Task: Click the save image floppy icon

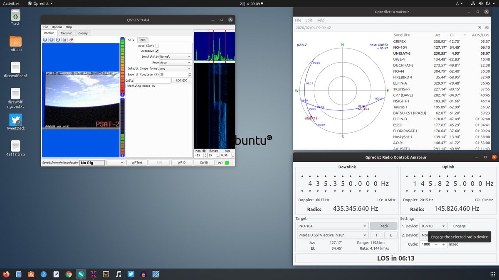Action: [64, 40]
